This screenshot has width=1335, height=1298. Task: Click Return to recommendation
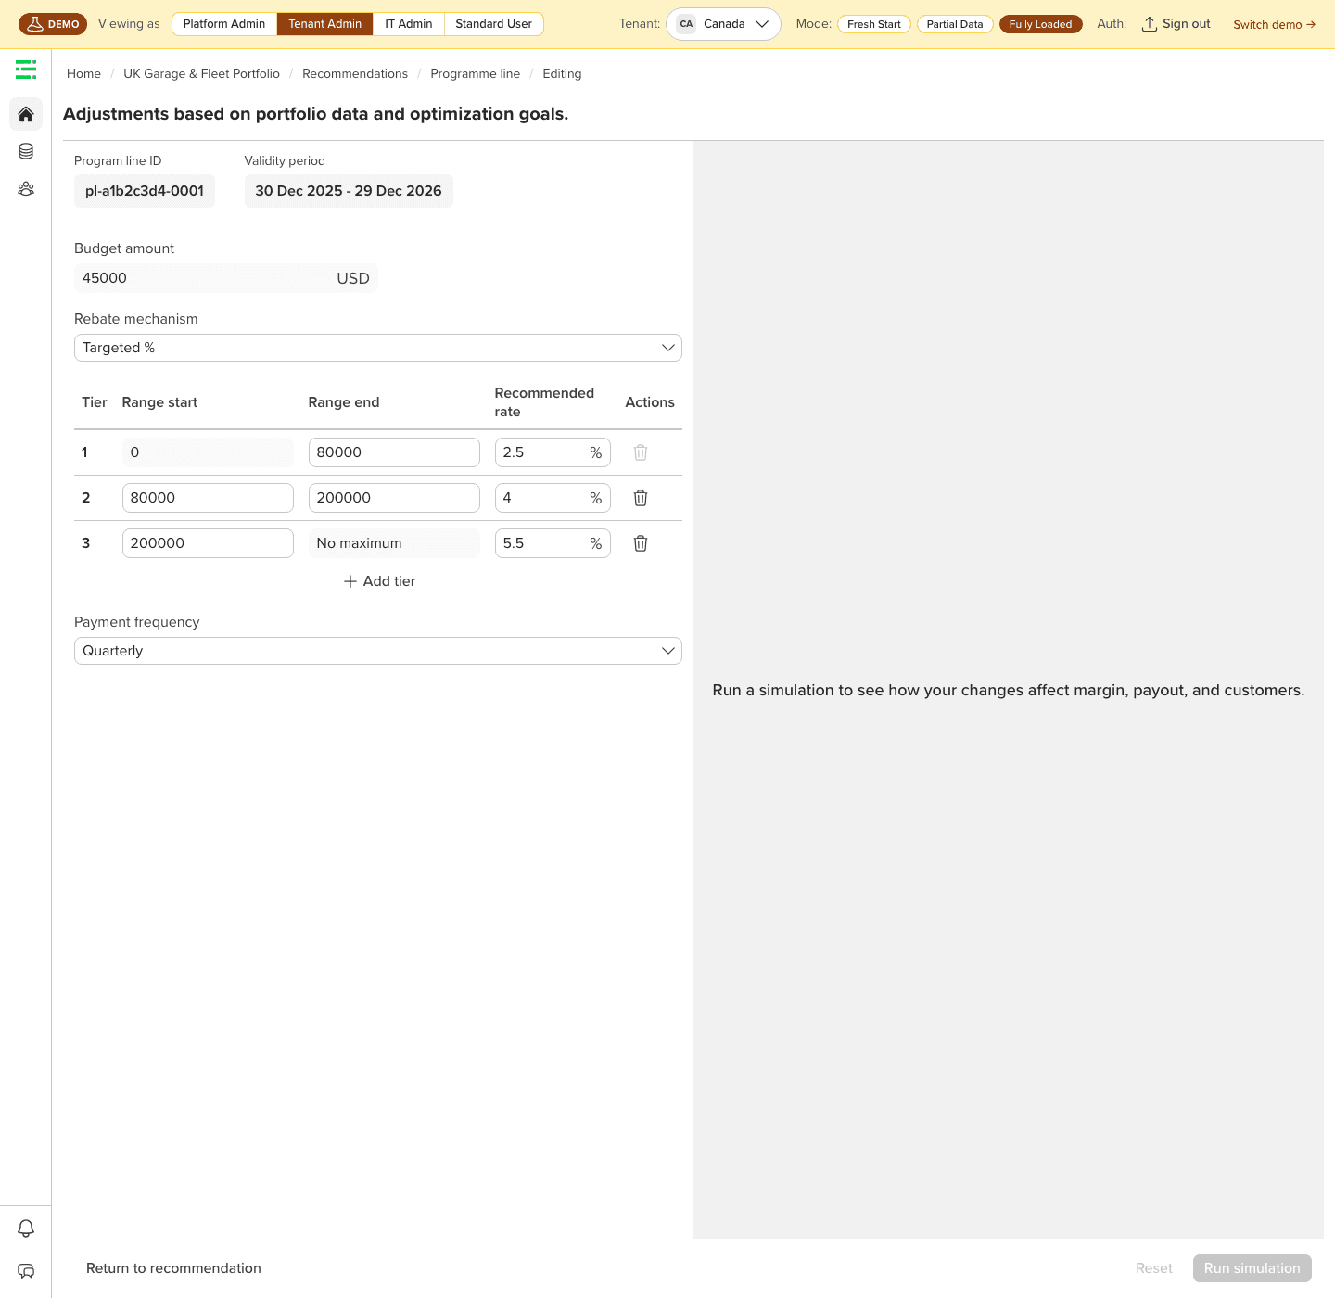coord(173,1268)
